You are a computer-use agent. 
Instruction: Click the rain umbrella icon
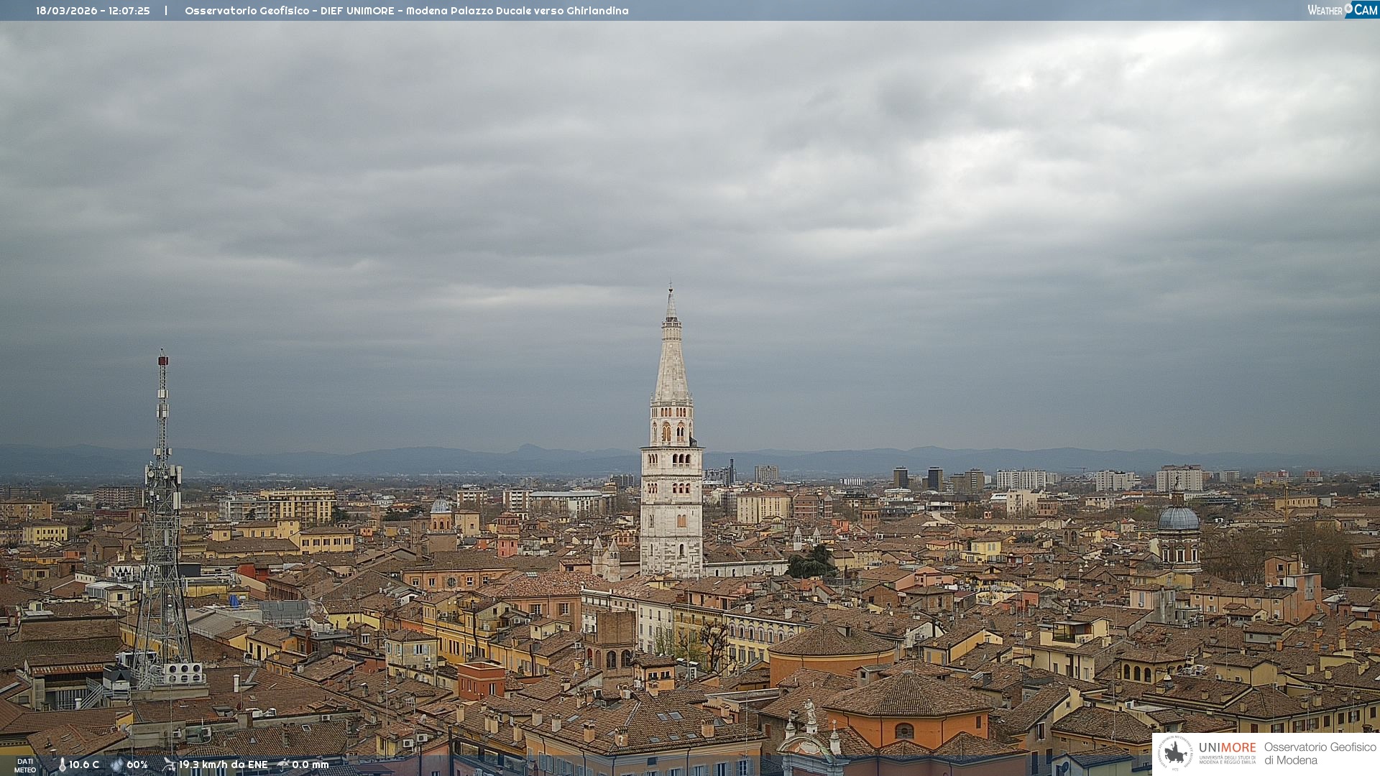tap(283, 765)
